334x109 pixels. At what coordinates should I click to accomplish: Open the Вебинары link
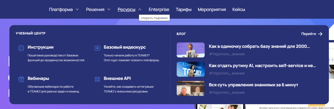click(38, 79)
